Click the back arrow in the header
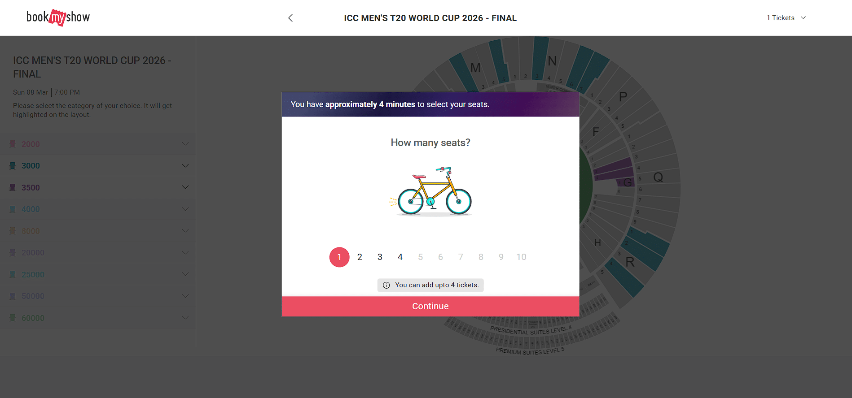The image size is (852, 398). tap(290, 18)
